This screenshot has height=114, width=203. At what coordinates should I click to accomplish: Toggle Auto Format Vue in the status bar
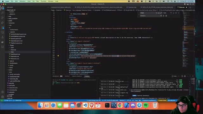[94, 100]
